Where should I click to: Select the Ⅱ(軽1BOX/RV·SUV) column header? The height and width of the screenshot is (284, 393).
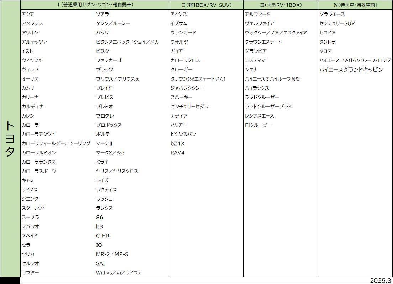click(206, 5)
